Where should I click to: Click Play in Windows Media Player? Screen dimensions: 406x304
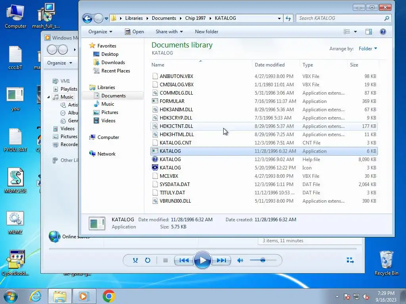click(x=203, y=260)
